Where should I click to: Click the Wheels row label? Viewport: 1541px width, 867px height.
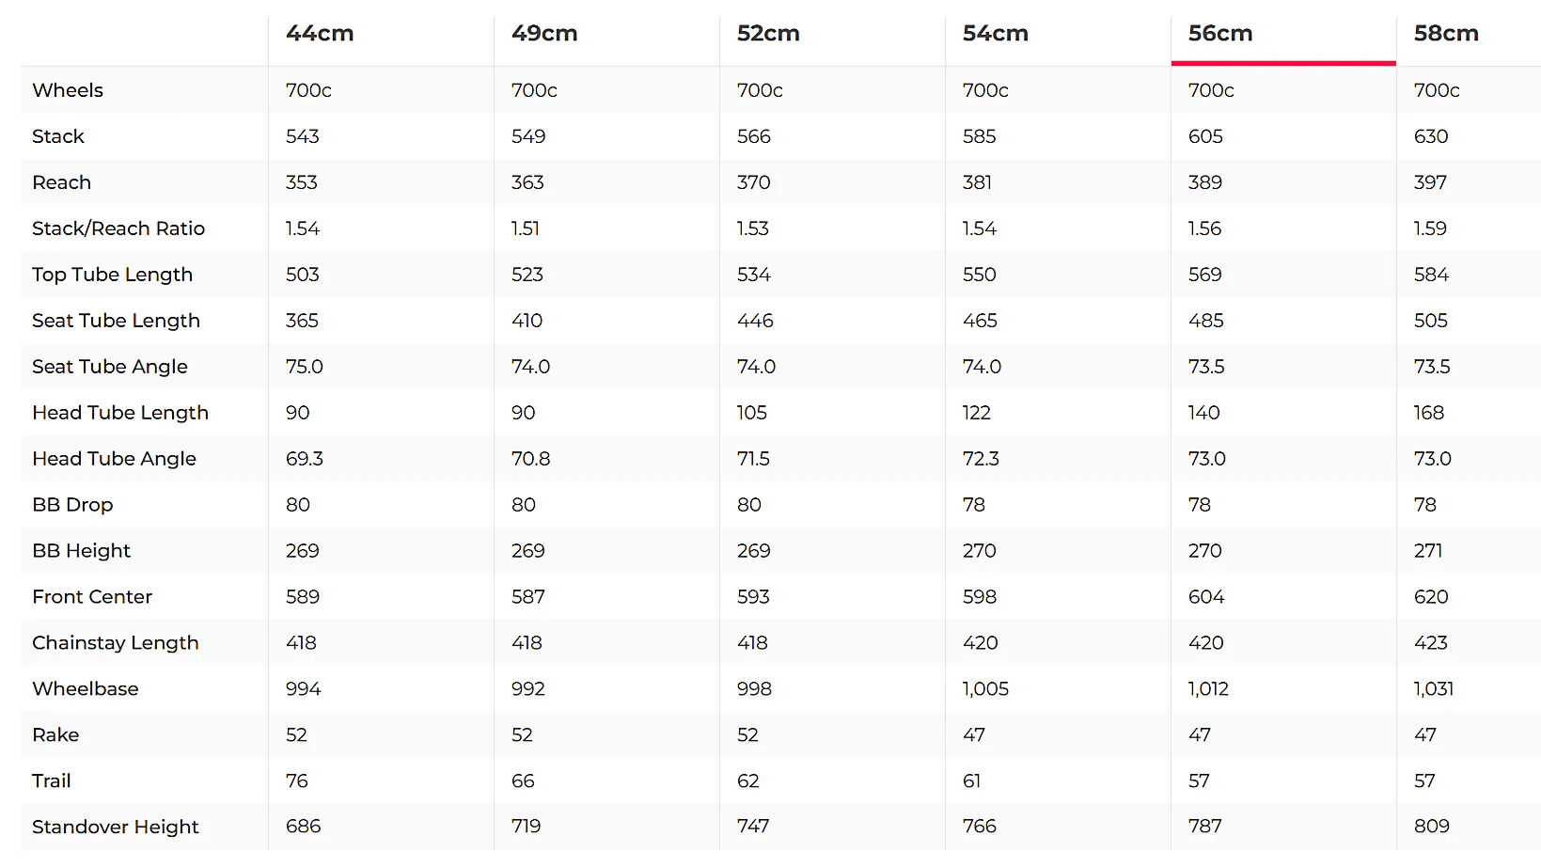pyautogui.click(x=68, y=90)
